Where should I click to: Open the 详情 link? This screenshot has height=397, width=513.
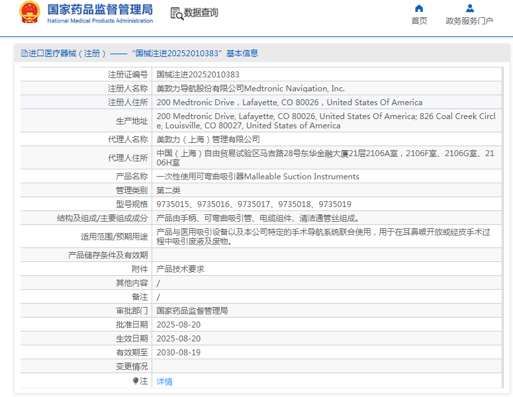[164, 382]
